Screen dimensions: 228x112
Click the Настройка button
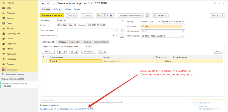pyautogui.click(x=160, y=15)
